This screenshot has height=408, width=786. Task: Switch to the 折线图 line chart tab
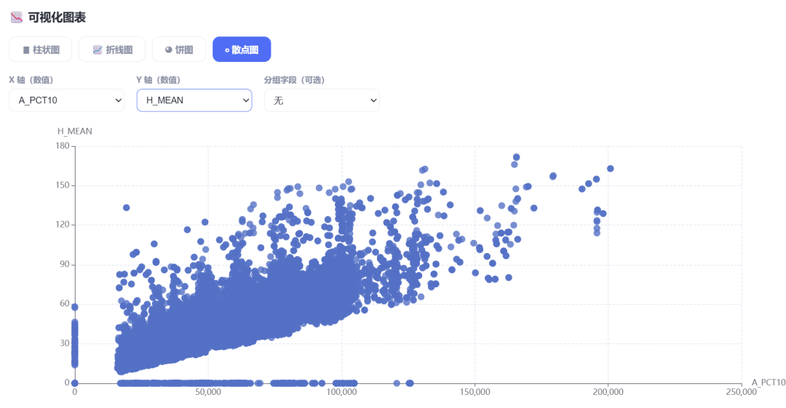(x=112, y=49)
